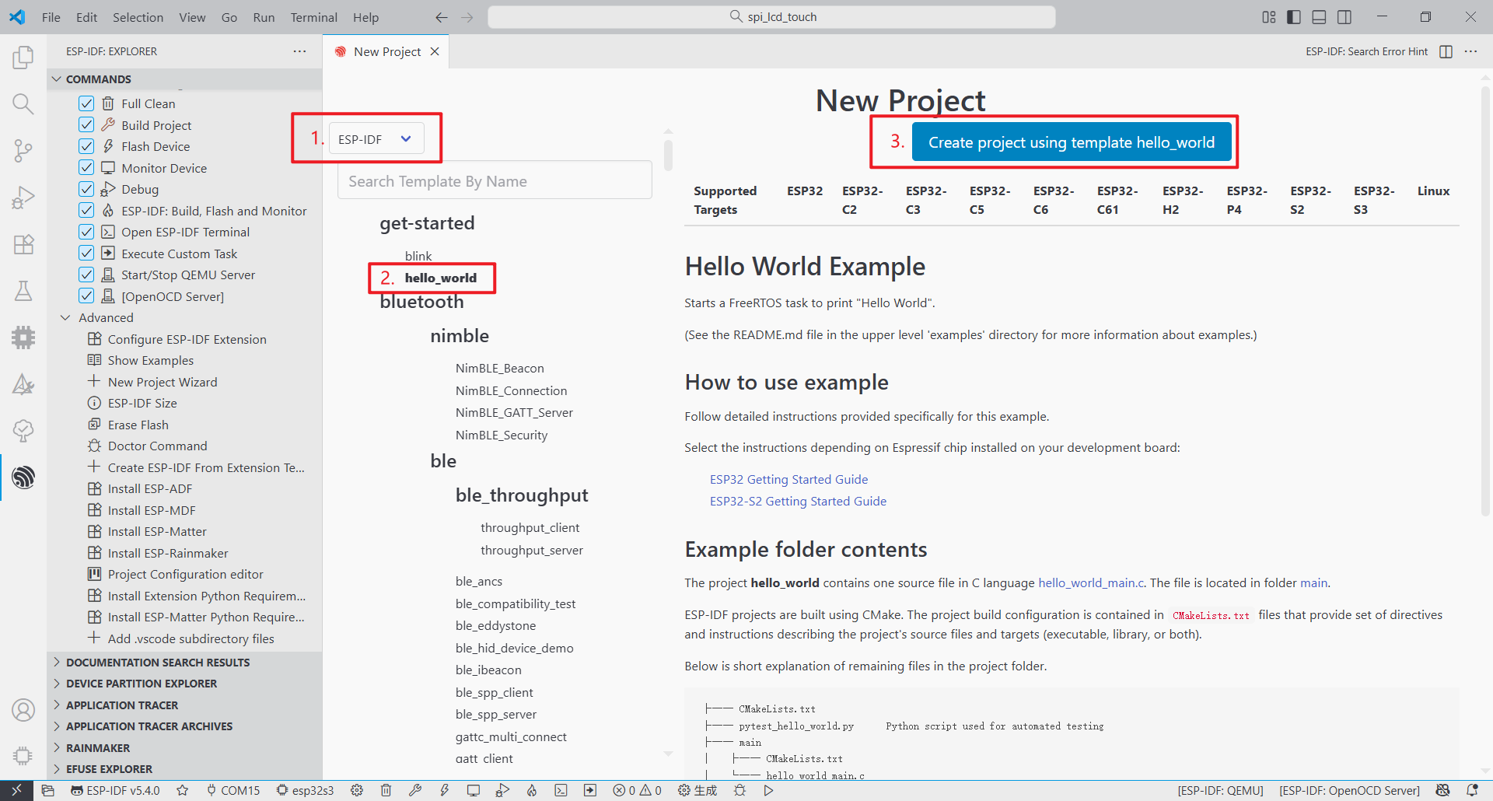Screen dimensions: 1493x801
Task: Select the blink template
Action: (x=418, y=256)
